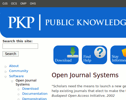Image resolution: width=126 pixels, height=100 pixels.
Task: Open the Documentation link under OJS
Action: tap(35, 94)
